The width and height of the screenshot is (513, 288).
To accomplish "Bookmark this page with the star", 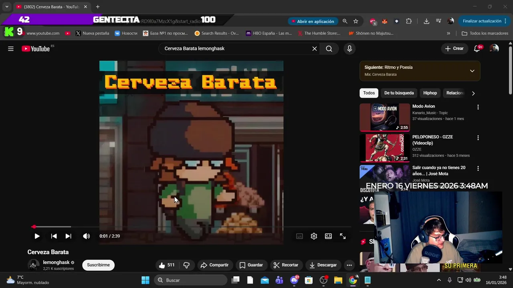I will [x=355, y=21].
